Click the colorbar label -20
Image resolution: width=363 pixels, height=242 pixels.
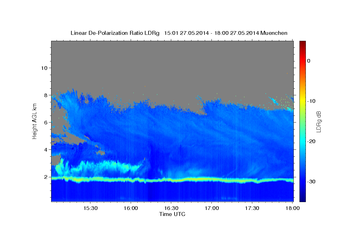(312, 141)
